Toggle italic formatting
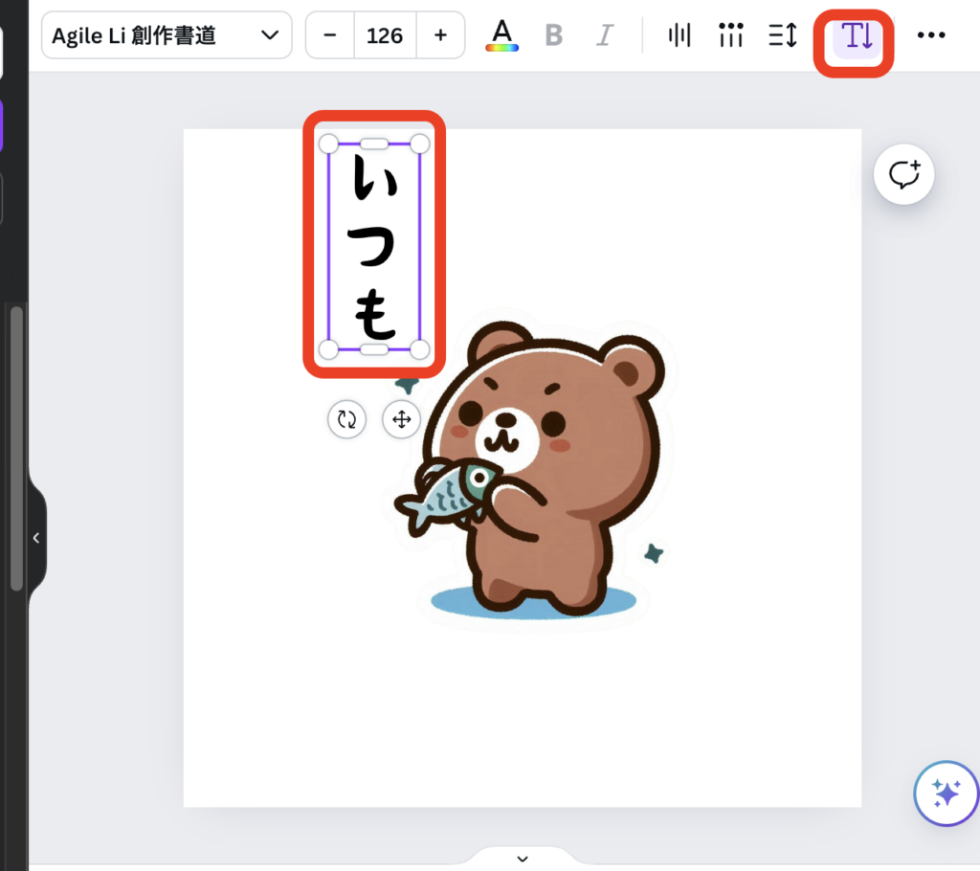Image resolution: width=980 pixels, height=871 pixels. 604,36
